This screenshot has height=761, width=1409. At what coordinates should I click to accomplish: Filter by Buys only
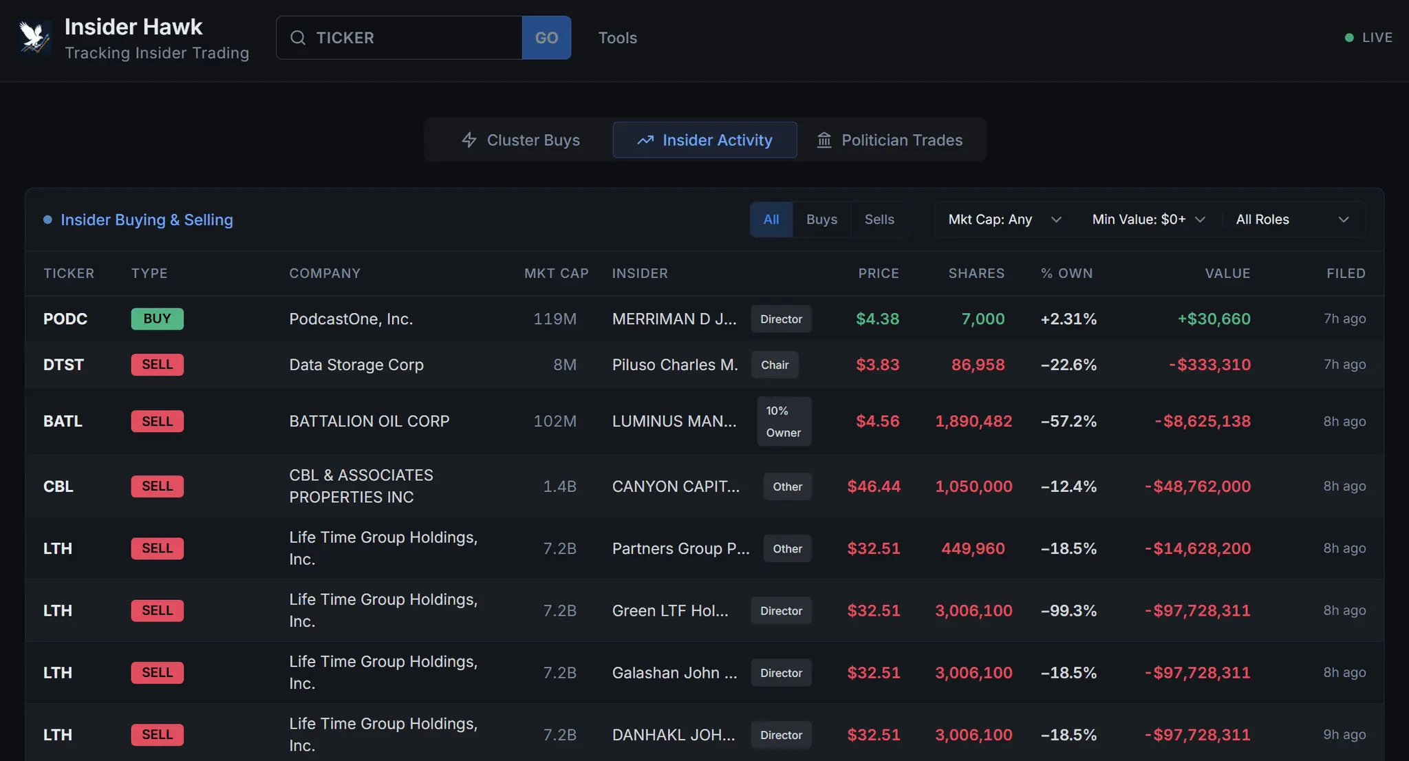click(x=821, y=219)
